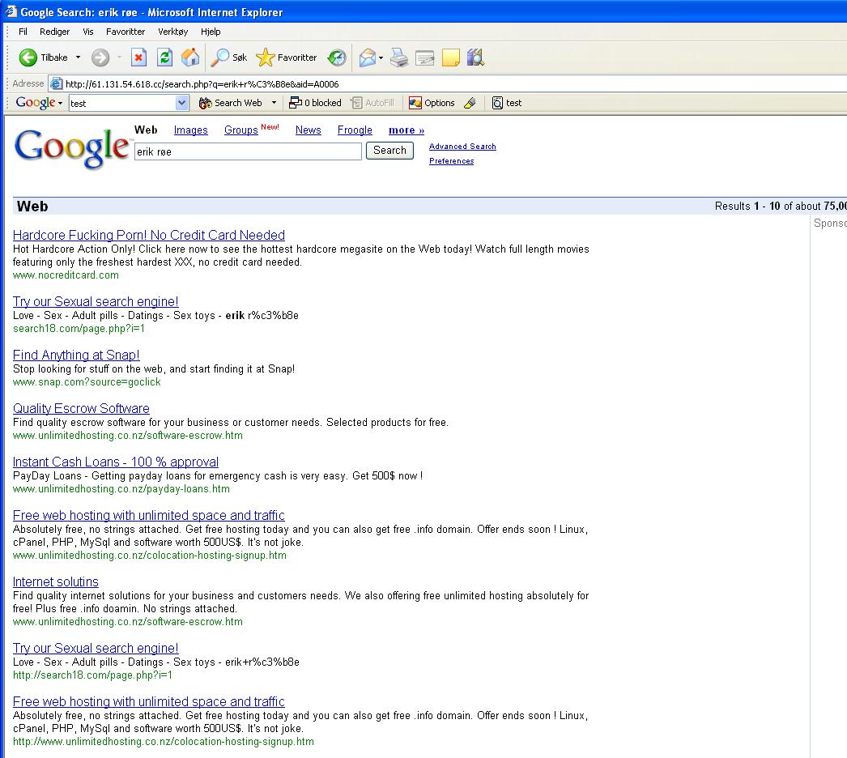Click the Google toolbar logo
Image resolution: width=847 pixels, height=758 pixels.
tap(35, 103)
